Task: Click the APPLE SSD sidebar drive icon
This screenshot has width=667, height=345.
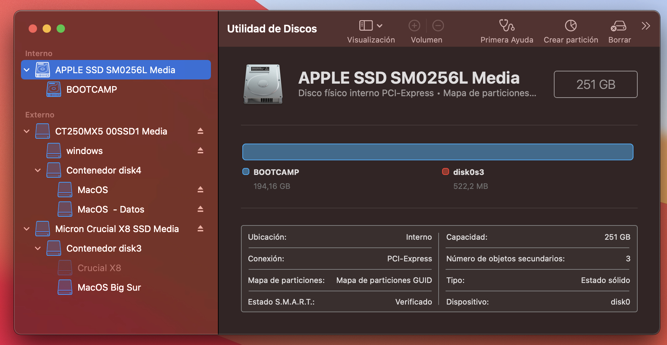Action: point(43,70)
